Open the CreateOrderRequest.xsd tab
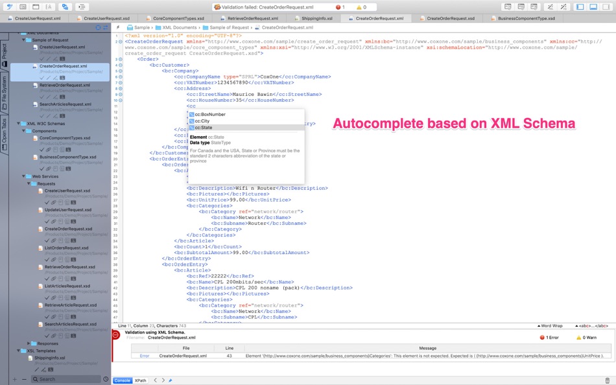The width and height of the screenshot is (616, 385). pos(447,18)
